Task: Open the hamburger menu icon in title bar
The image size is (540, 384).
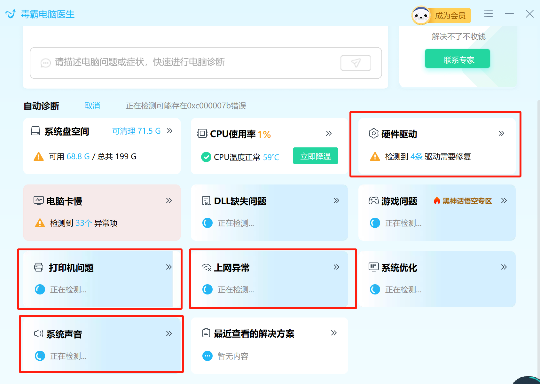Action: click(488, 13)
